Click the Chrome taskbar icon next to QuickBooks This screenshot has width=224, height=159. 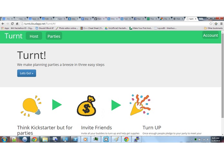pyautogui.click(x=35, y=139)
